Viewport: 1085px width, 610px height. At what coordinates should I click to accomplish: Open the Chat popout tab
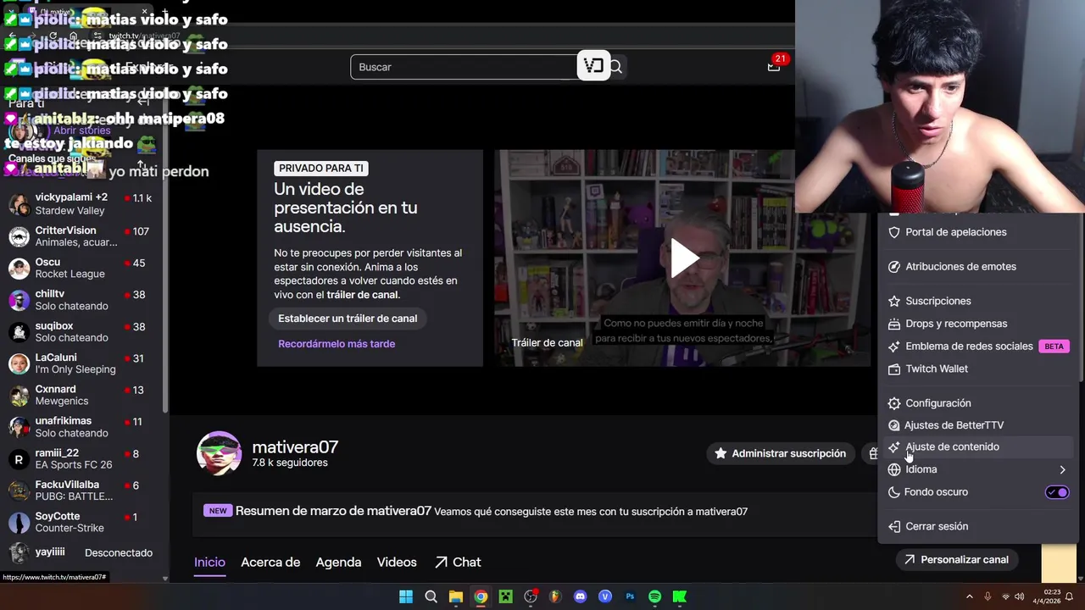pos(458,563)
